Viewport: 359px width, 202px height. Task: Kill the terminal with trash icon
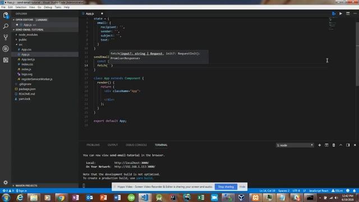tap(334, 145)
